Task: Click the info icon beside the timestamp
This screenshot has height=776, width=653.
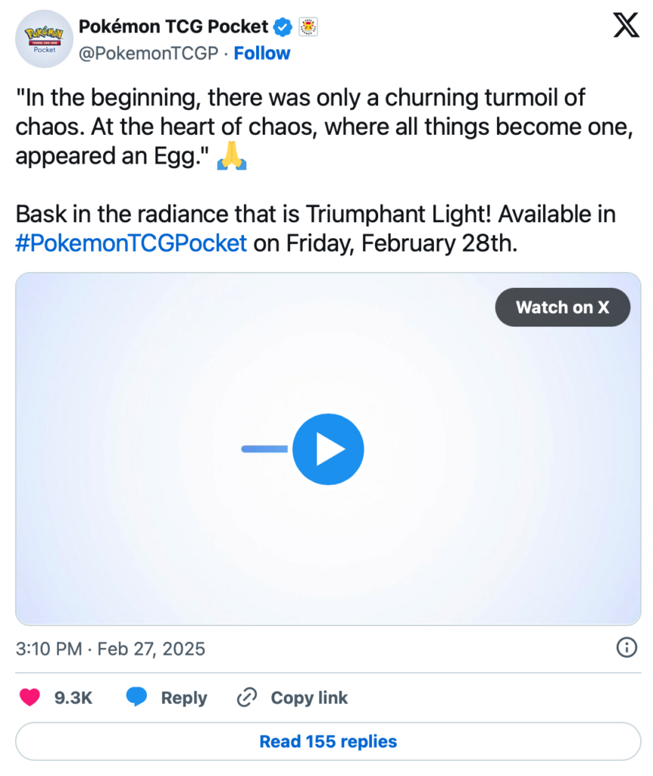Action: (626, 647)
